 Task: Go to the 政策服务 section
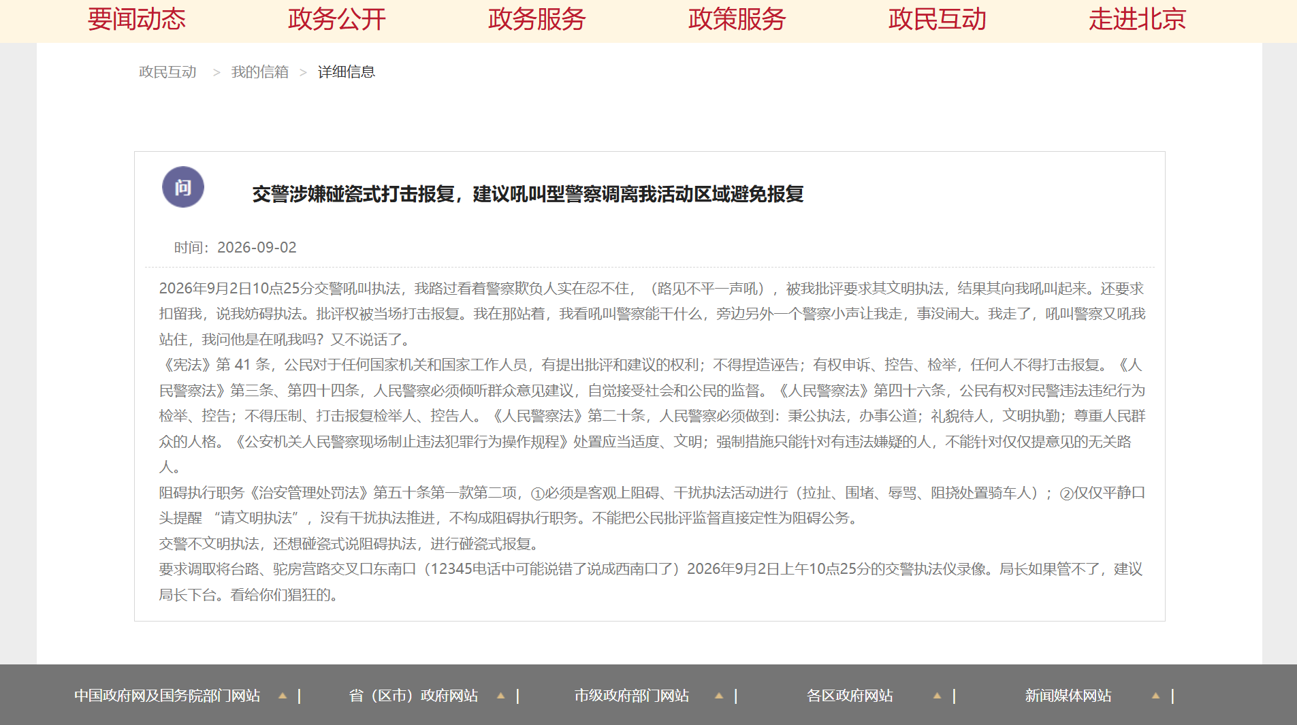click(x=737, y=19)
